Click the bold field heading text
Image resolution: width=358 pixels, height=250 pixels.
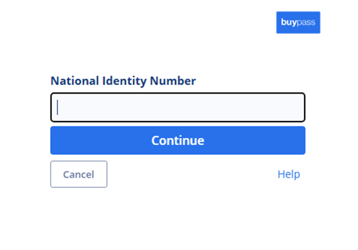coord(123,81)
